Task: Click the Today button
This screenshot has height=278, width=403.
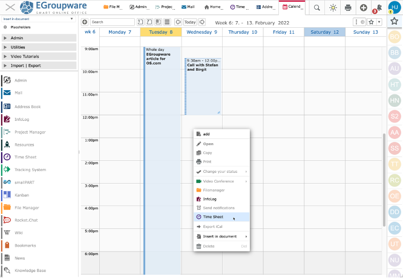Action: pyautogui.click(x=190, y=22)
